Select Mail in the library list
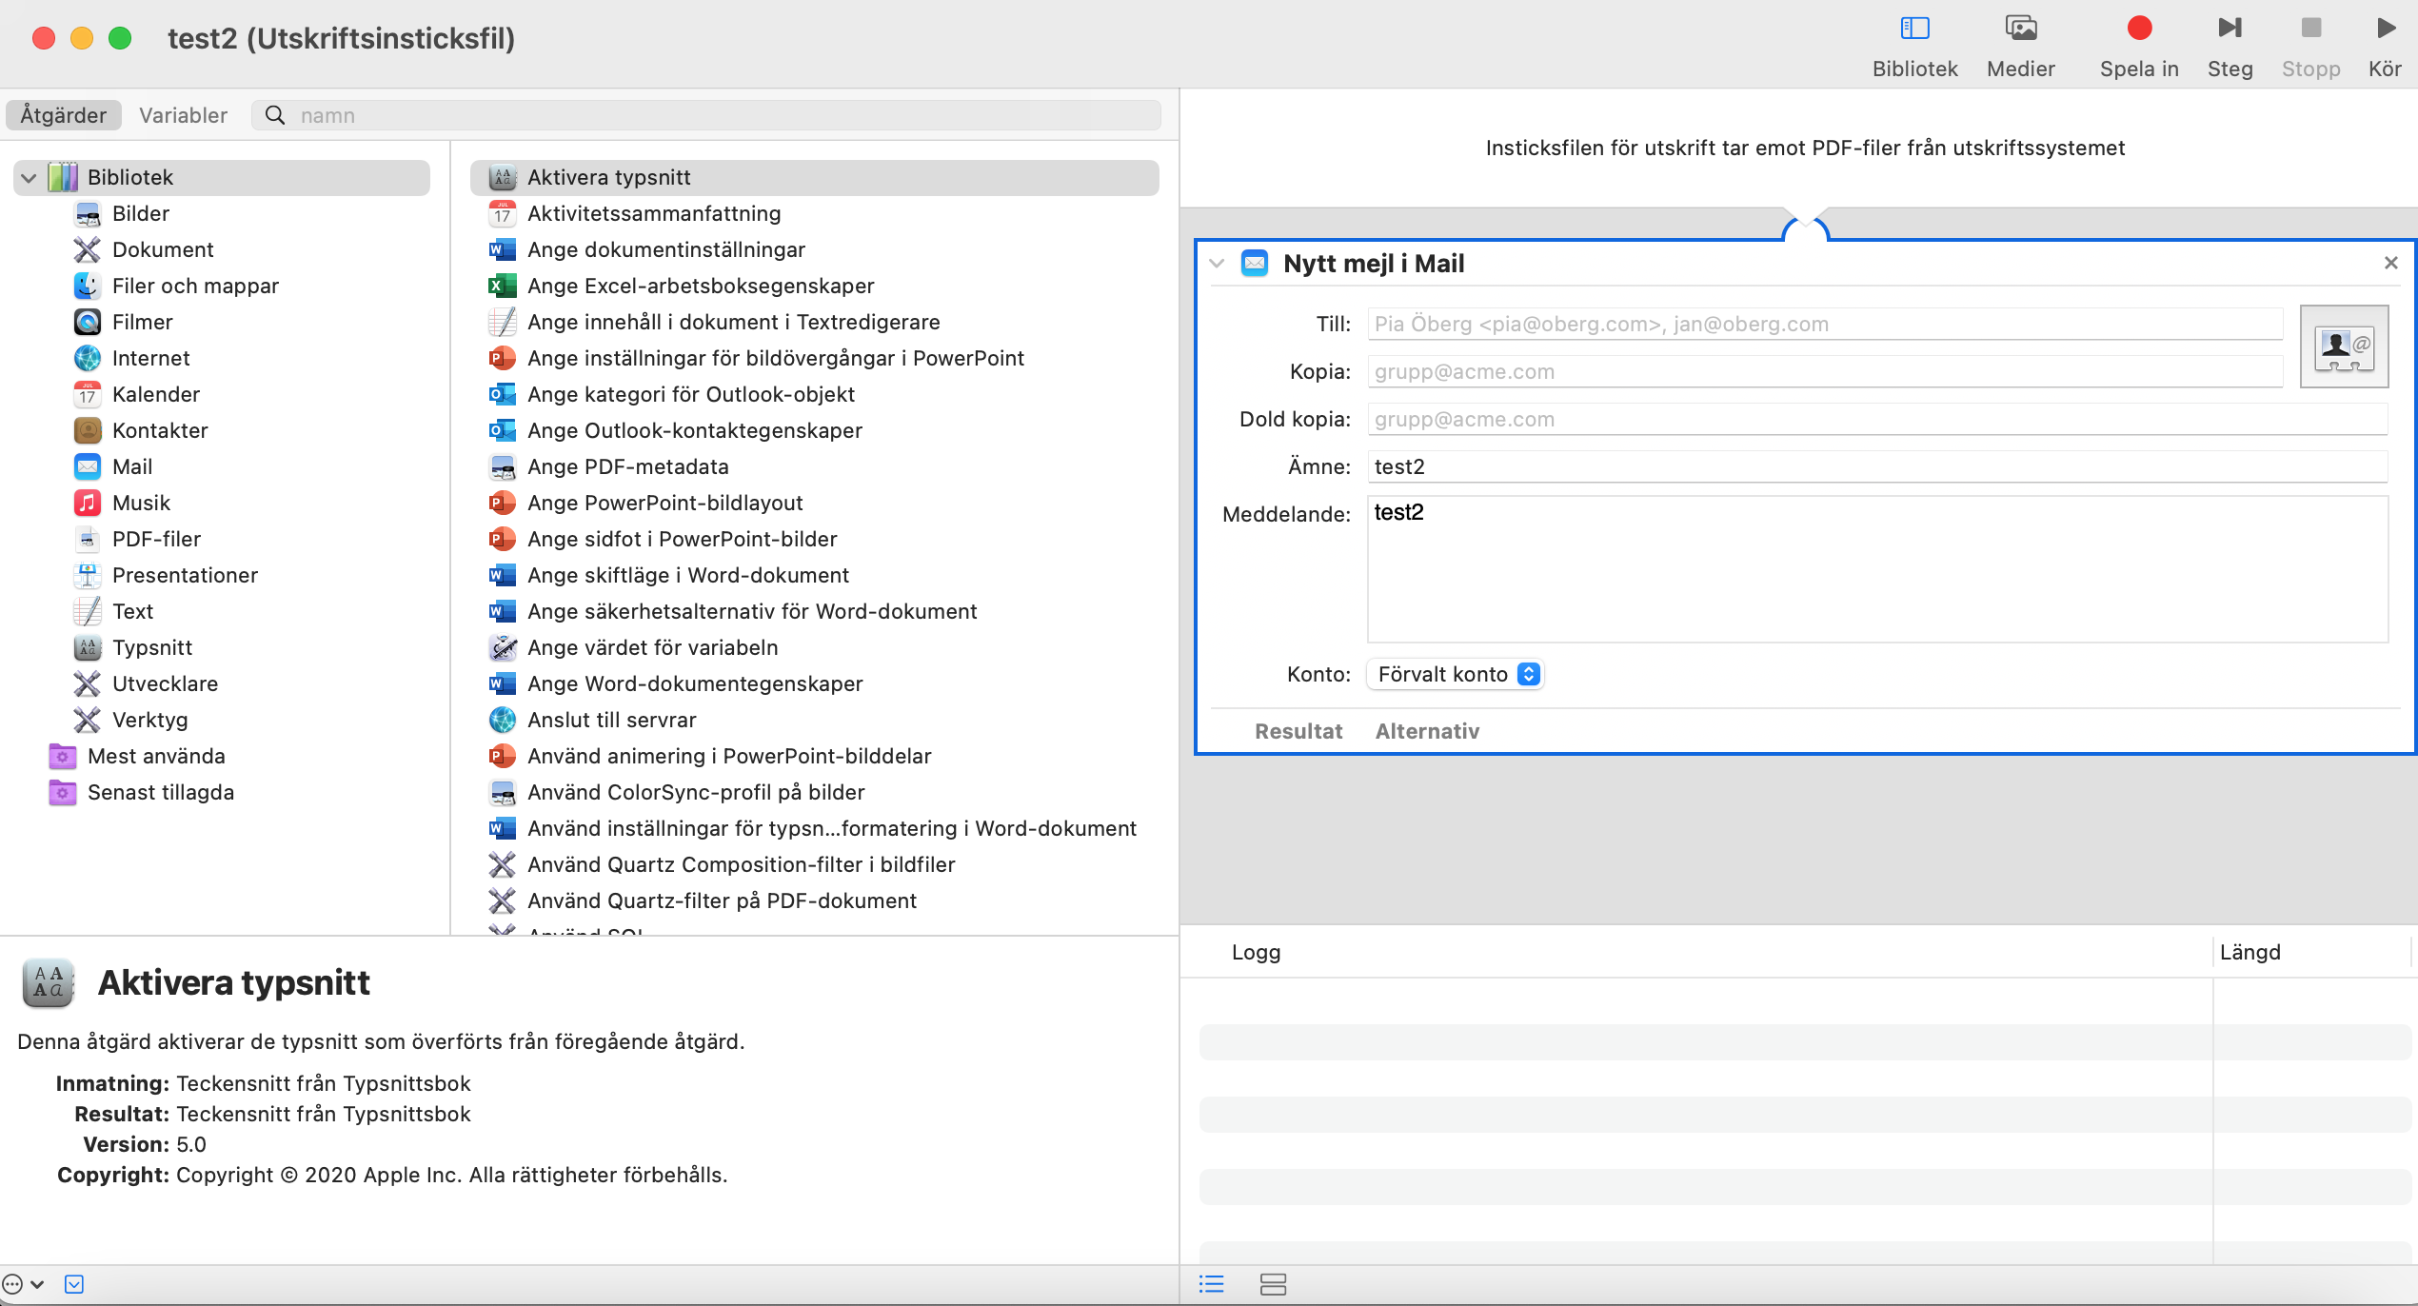The image size is (2418, 1306). point(131,466)
